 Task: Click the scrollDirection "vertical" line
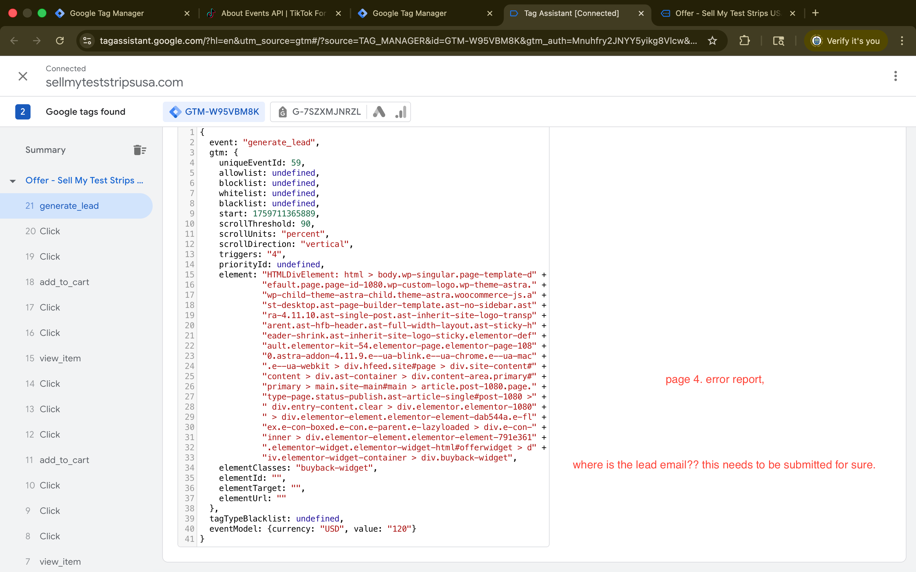[x=286, y=244]
